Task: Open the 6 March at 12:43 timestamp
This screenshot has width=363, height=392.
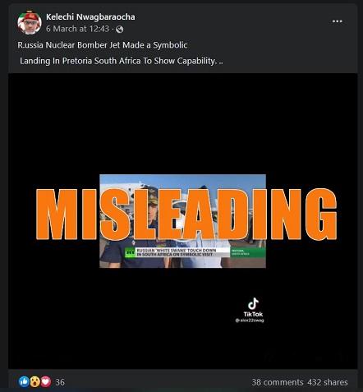Action: (x=77, y=29)
